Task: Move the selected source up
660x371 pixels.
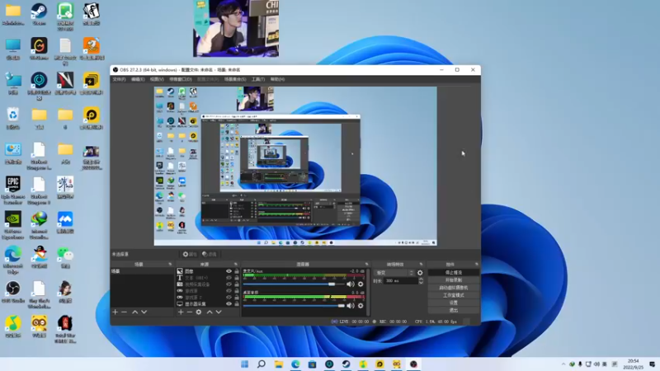Action: pyautogui.click(x=210, y=312)
